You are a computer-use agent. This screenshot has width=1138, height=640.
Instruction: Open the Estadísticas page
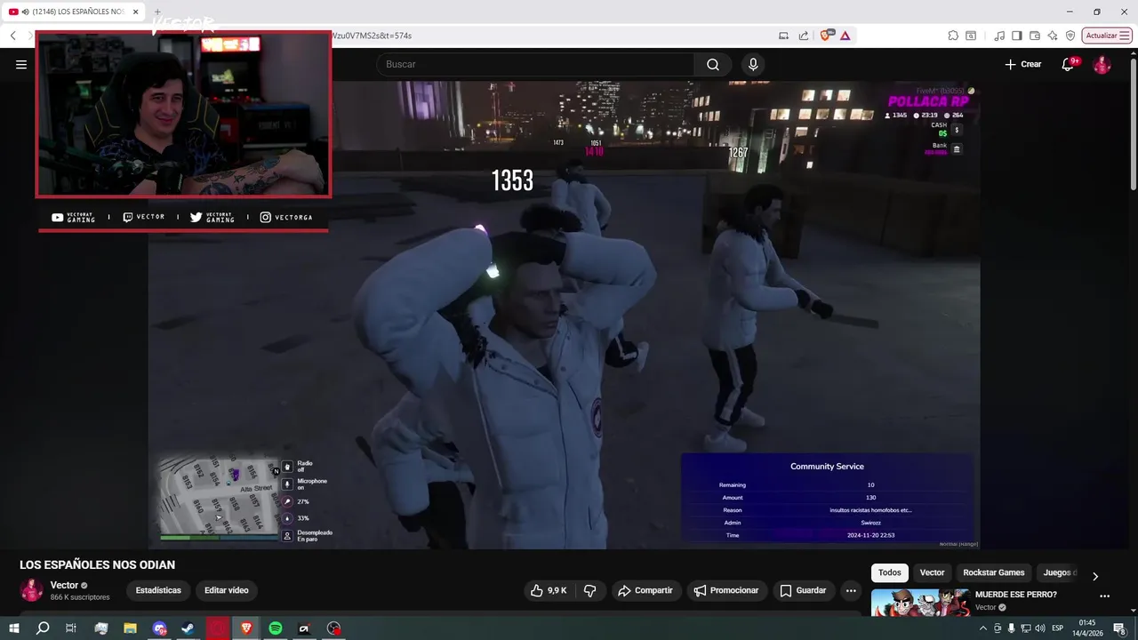[158, 590]
